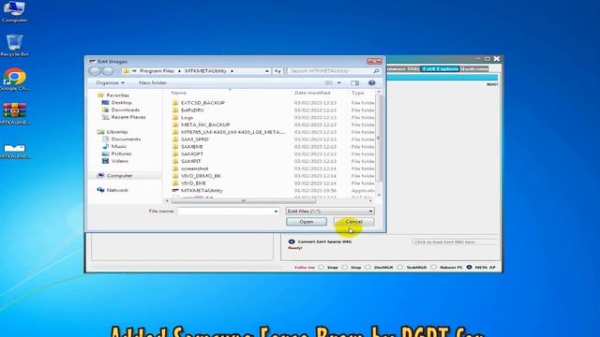Select the TaskMGR radio button
This screenshot has height=337, width=600.
[400, 267]
